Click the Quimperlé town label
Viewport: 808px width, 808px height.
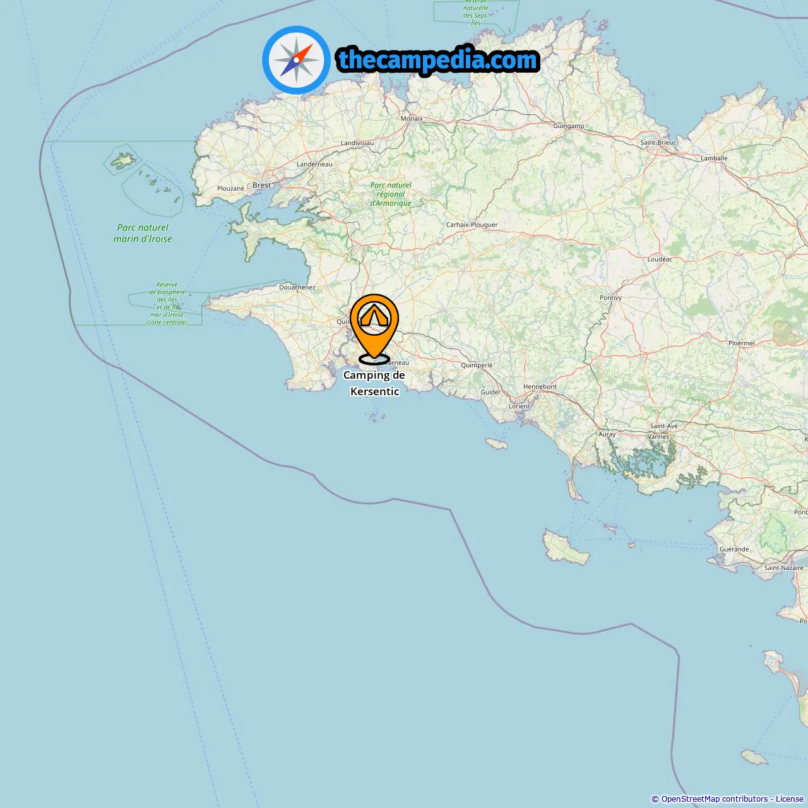tap(477, 365)
